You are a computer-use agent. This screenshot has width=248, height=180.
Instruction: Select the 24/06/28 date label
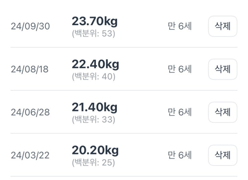coord(30,112)
